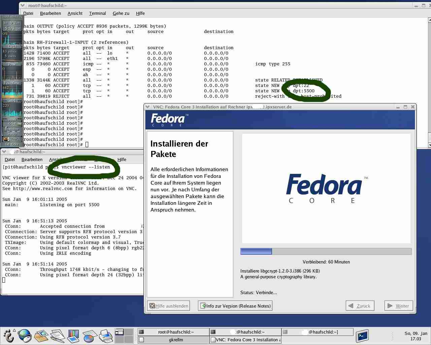
Task: Click gkrellm uptime display 0d 6:59
Action: 12,144
